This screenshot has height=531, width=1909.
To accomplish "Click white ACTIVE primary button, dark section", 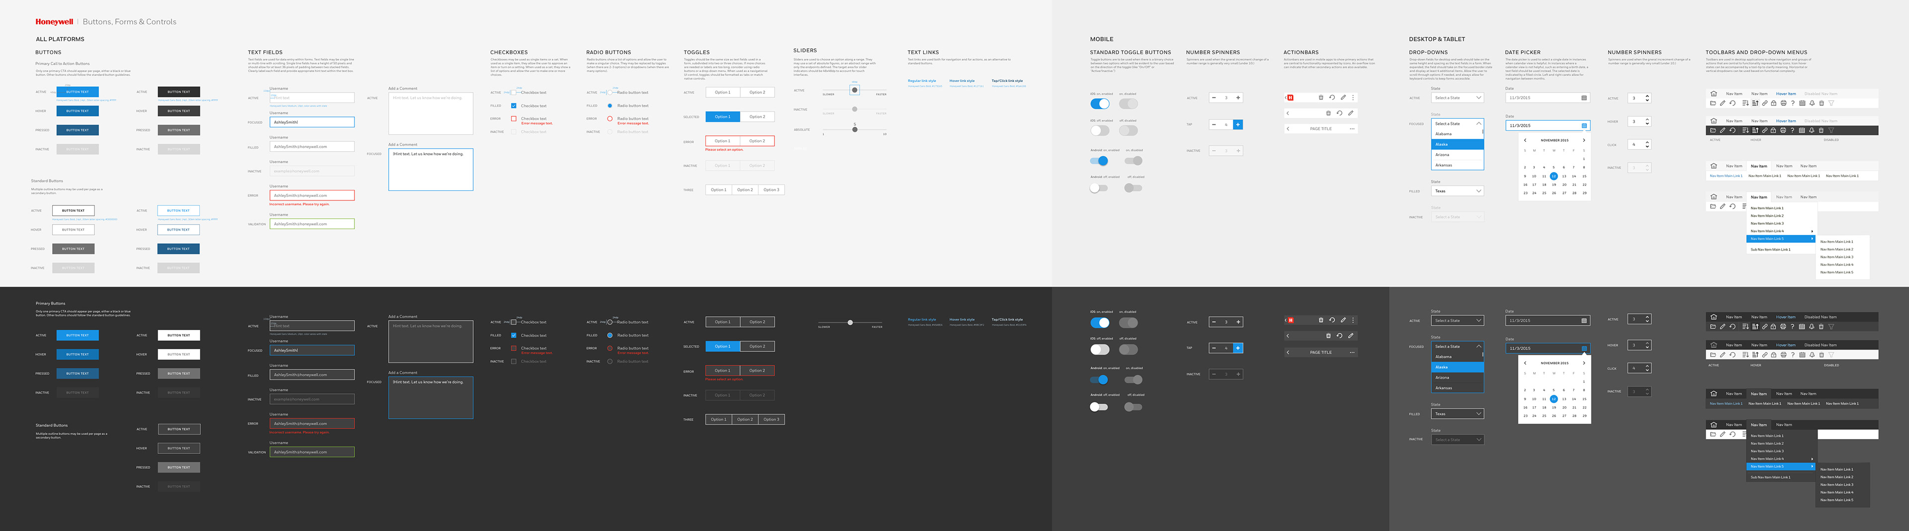I will click(x=178, y=335).
